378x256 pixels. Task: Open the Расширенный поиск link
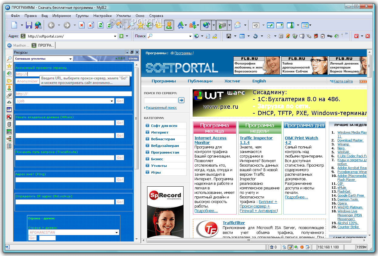tap(161, 108)
